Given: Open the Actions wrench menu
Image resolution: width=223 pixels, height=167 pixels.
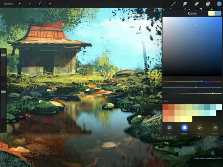Looking at the screenshot, I should coord(19,4).
